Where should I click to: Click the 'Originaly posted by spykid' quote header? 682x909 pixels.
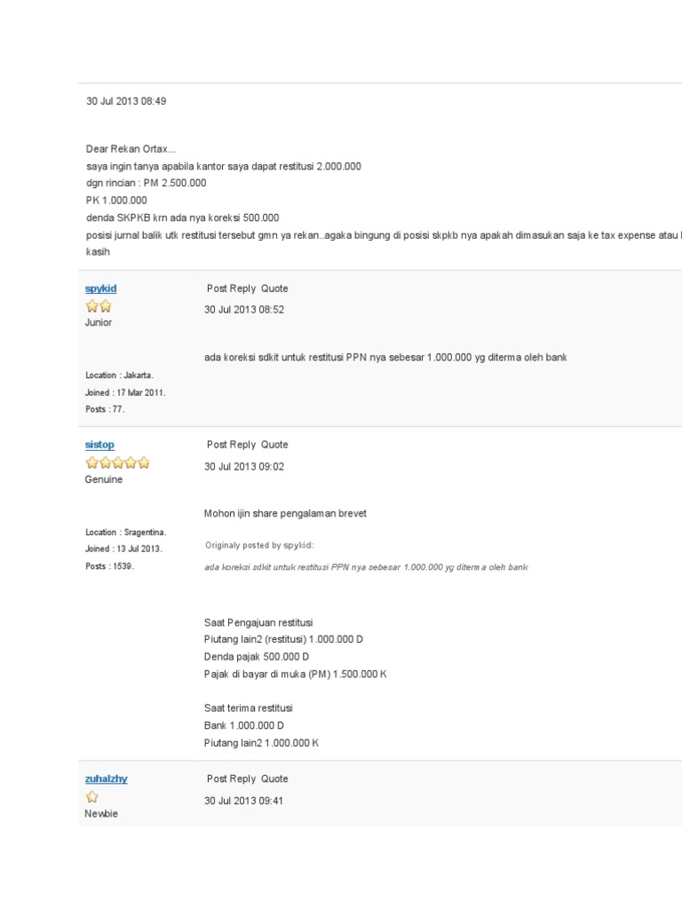[x=259, y=546]
